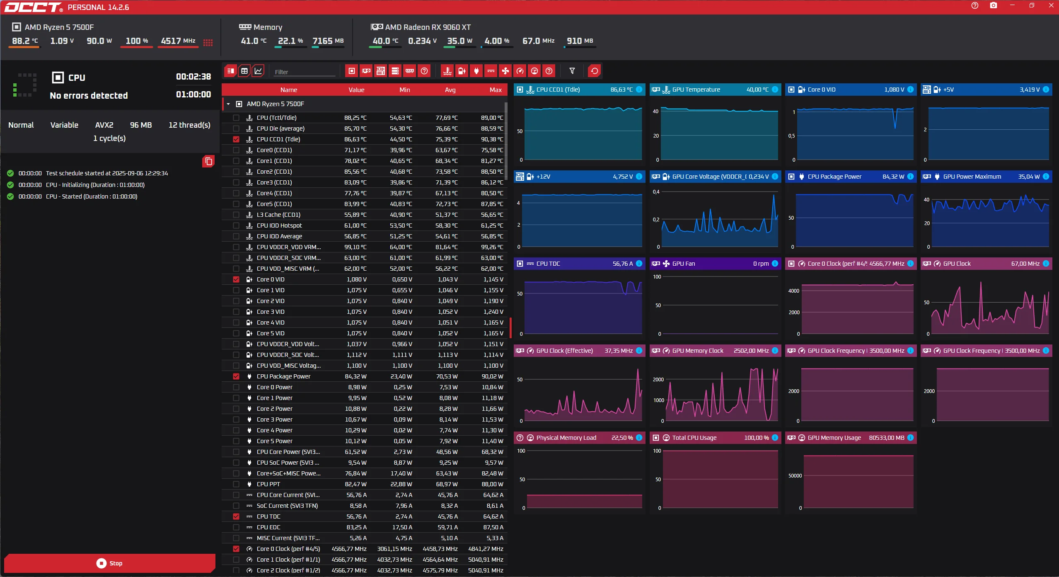Toggle the temperature sensor filter icon
The image size is (1059, 577).
(x=447, y=71)
